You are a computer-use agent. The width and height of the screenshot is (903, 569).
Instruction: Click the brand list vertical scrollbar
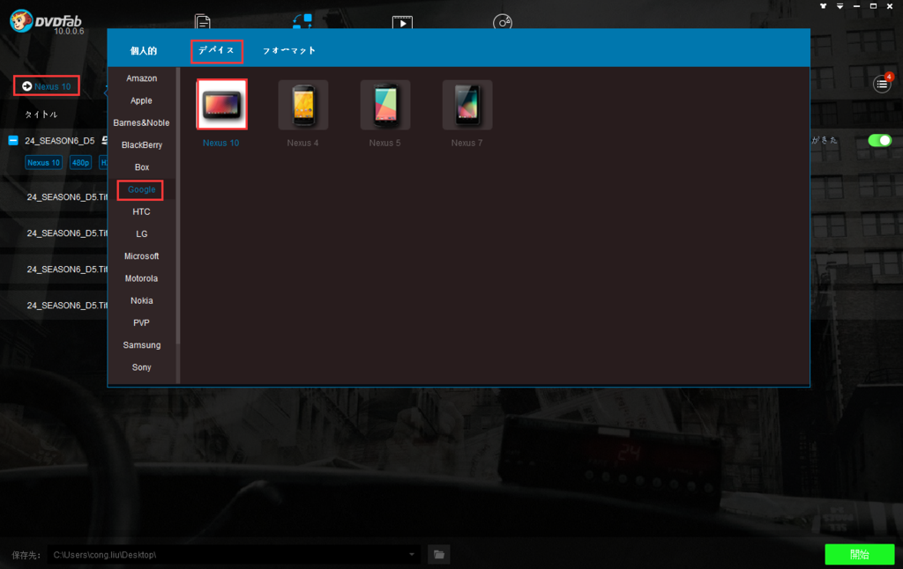(178, 207)
